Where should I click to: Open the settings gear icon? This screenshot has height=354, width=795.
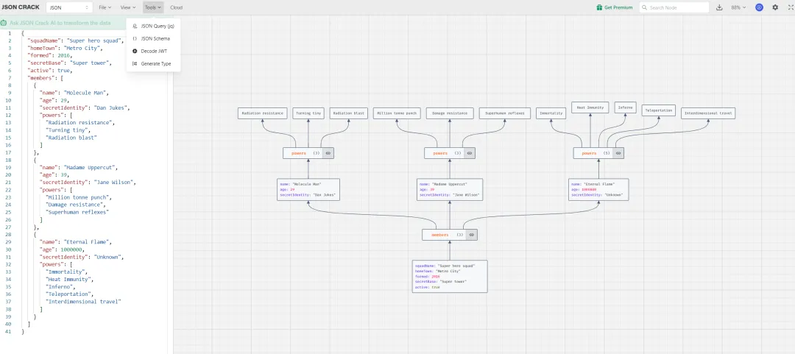pos(775,7)
